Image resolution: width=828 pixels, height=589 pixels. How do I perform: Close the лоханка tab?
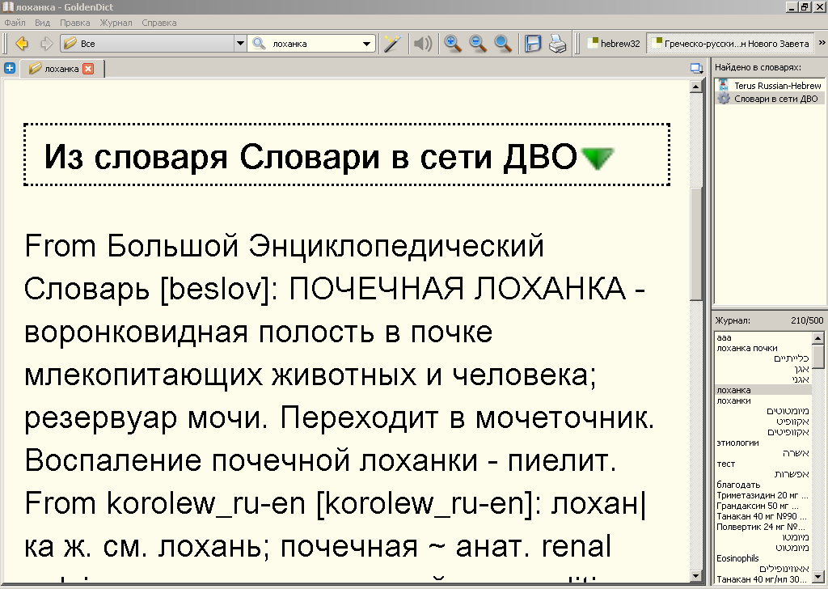88,69
